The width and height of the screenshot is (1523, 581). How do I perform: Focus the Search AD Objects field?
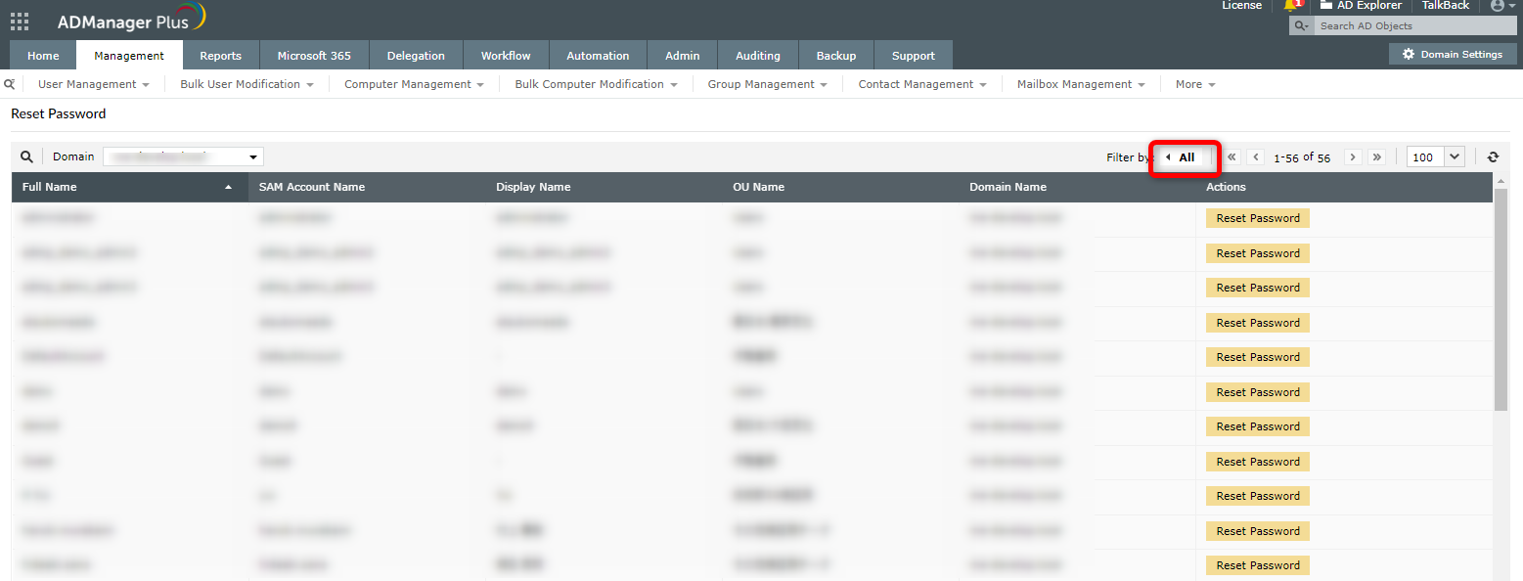point(1414,26)
